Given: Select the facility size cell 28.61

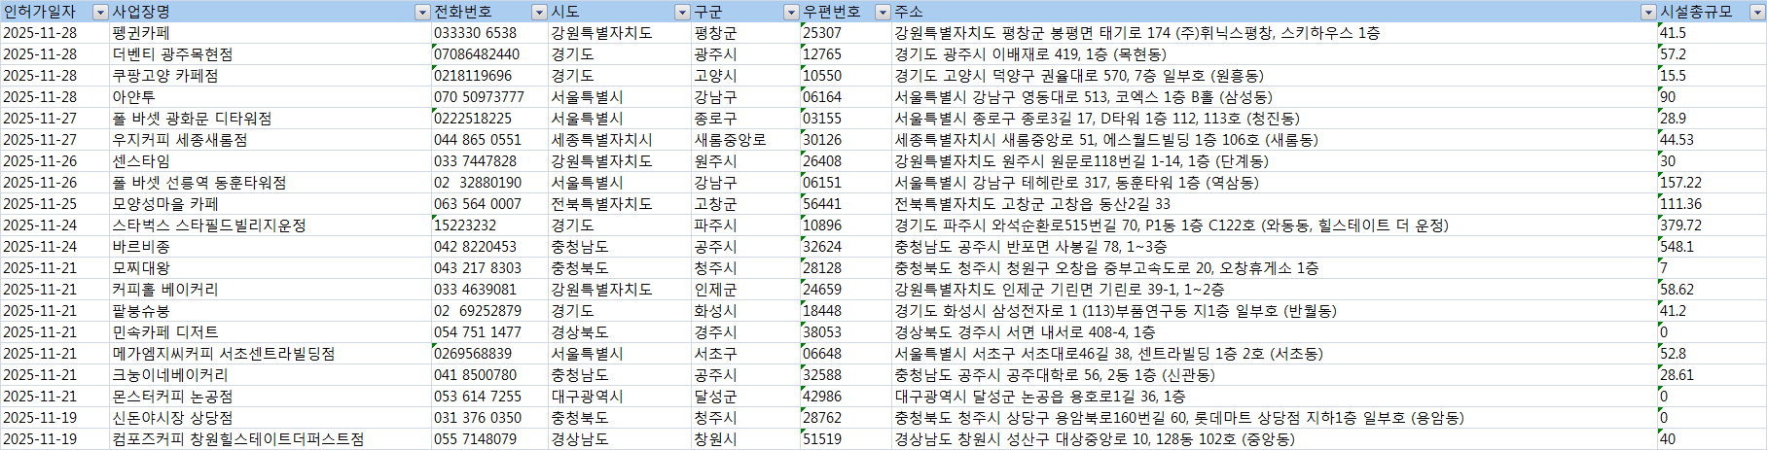Looking at the screenshot, I should (1712, 375).
